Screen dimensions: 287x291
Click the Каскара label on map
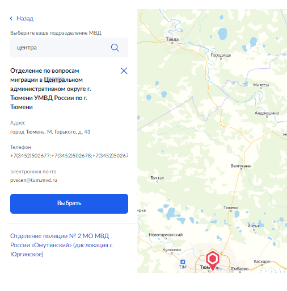tap(261, 261)
